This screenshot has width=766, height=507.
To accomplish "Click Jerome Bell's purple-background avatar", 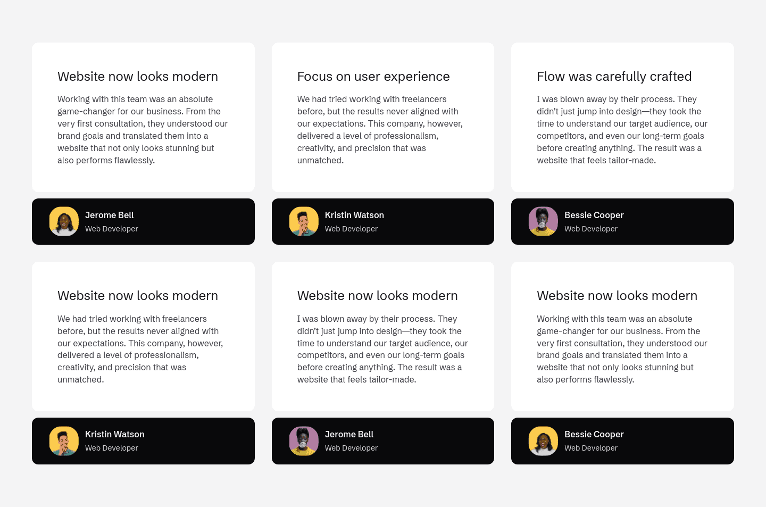I will click(x=304, y=441).
